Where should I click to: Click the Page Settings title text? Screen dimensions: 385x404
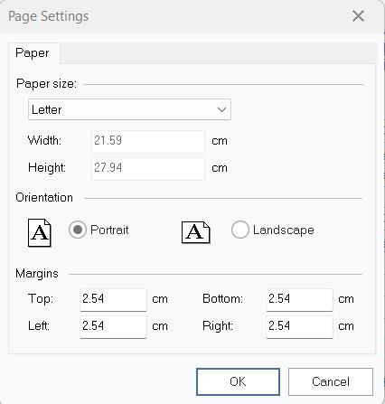tap(49, 16)
